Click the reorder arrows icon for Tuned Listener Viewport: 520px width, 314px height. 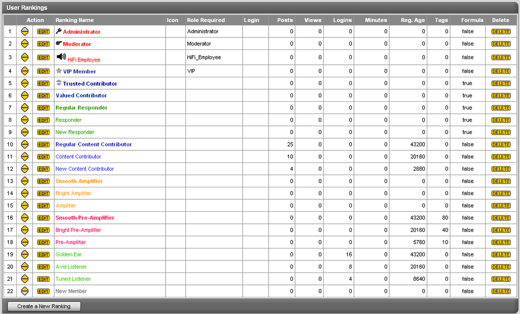tap(24, 279)
